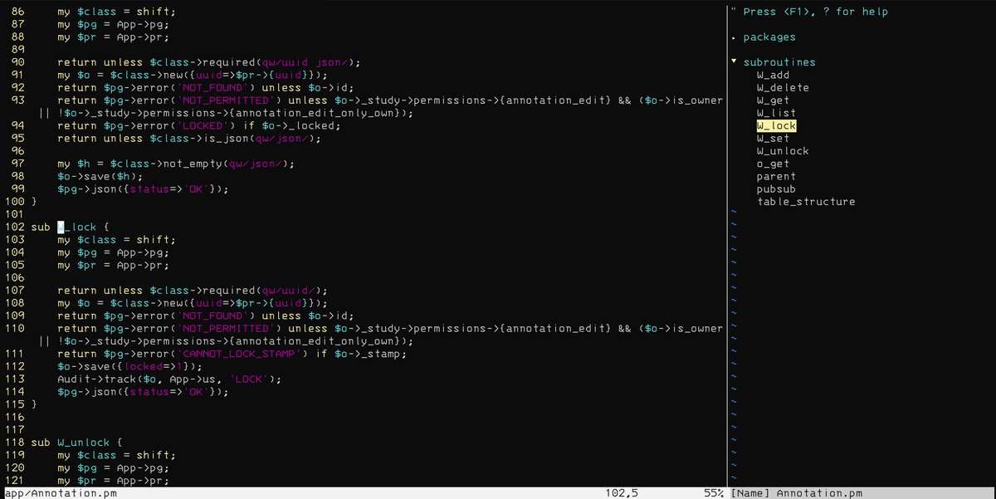Select the packages heading in Tagbar
The width and height of the screenshot is (996, 499).
point(769,37)
